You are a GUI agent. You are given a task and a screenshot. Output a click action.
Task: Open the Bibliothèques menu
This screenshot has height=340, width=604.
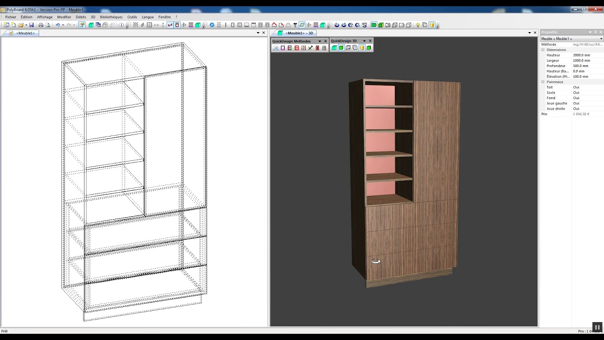point(111,17)
